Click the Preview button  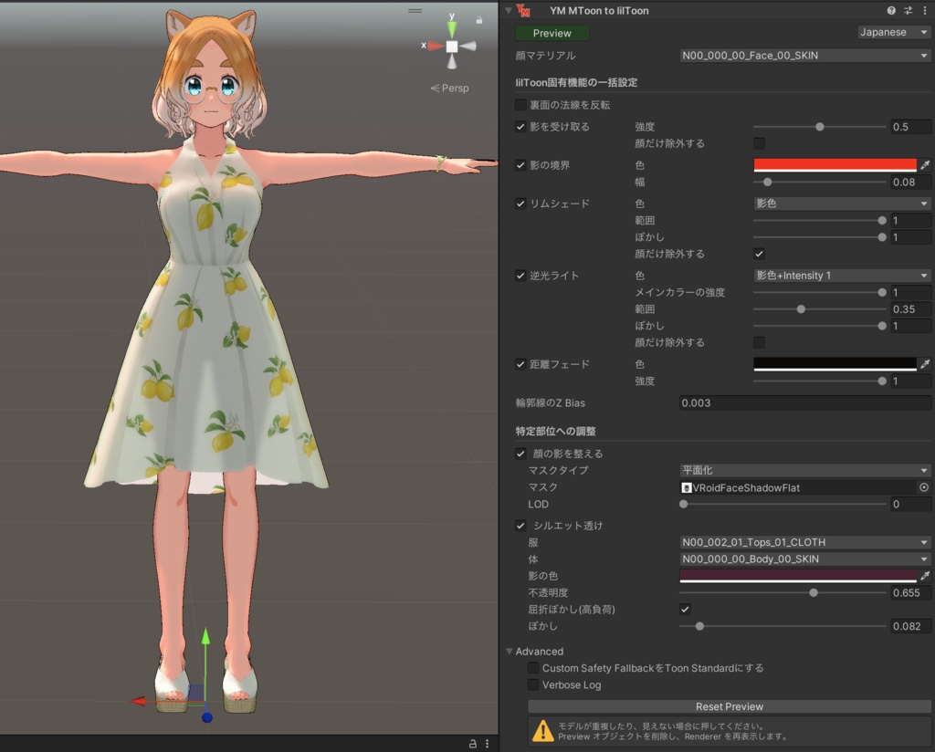click(x=552, y=34)
